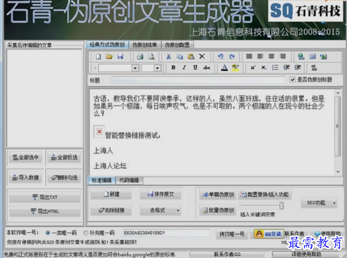The width and height of the screenshot is (347, 258).
Task: Select the 补充唯一码 radio button
Action: coord(86,233)
